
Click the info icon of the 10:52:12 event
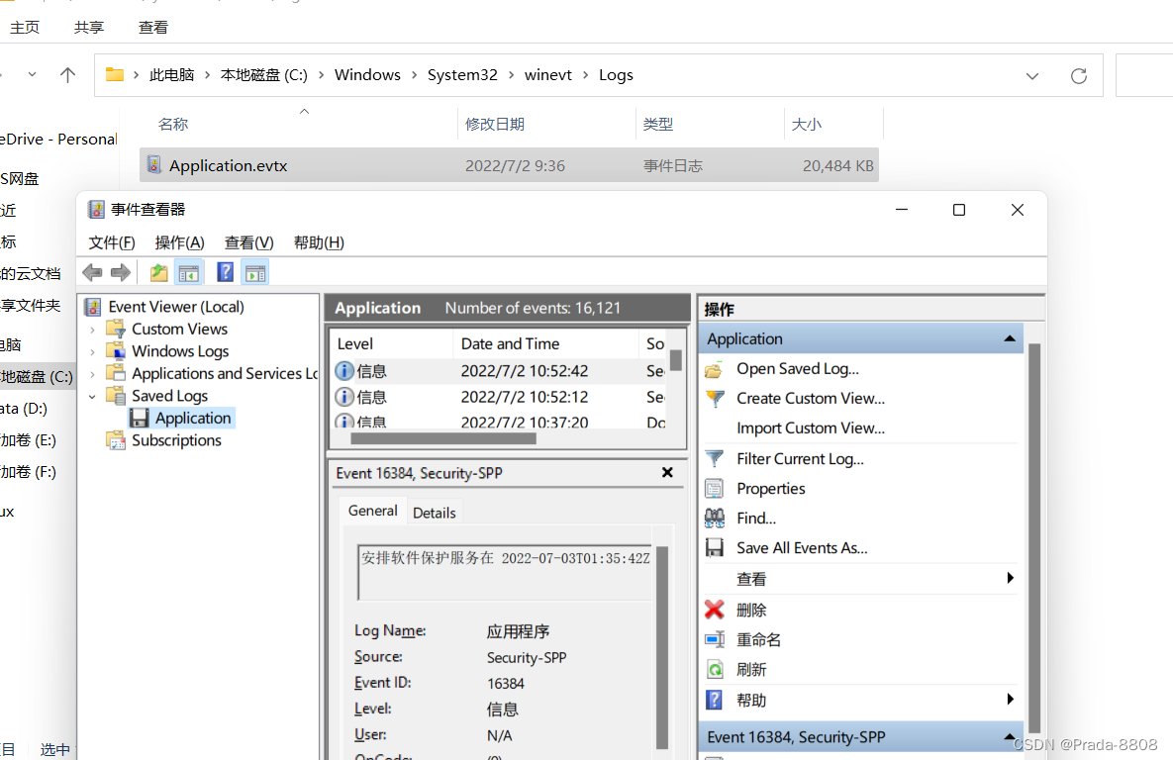point(344,397)
